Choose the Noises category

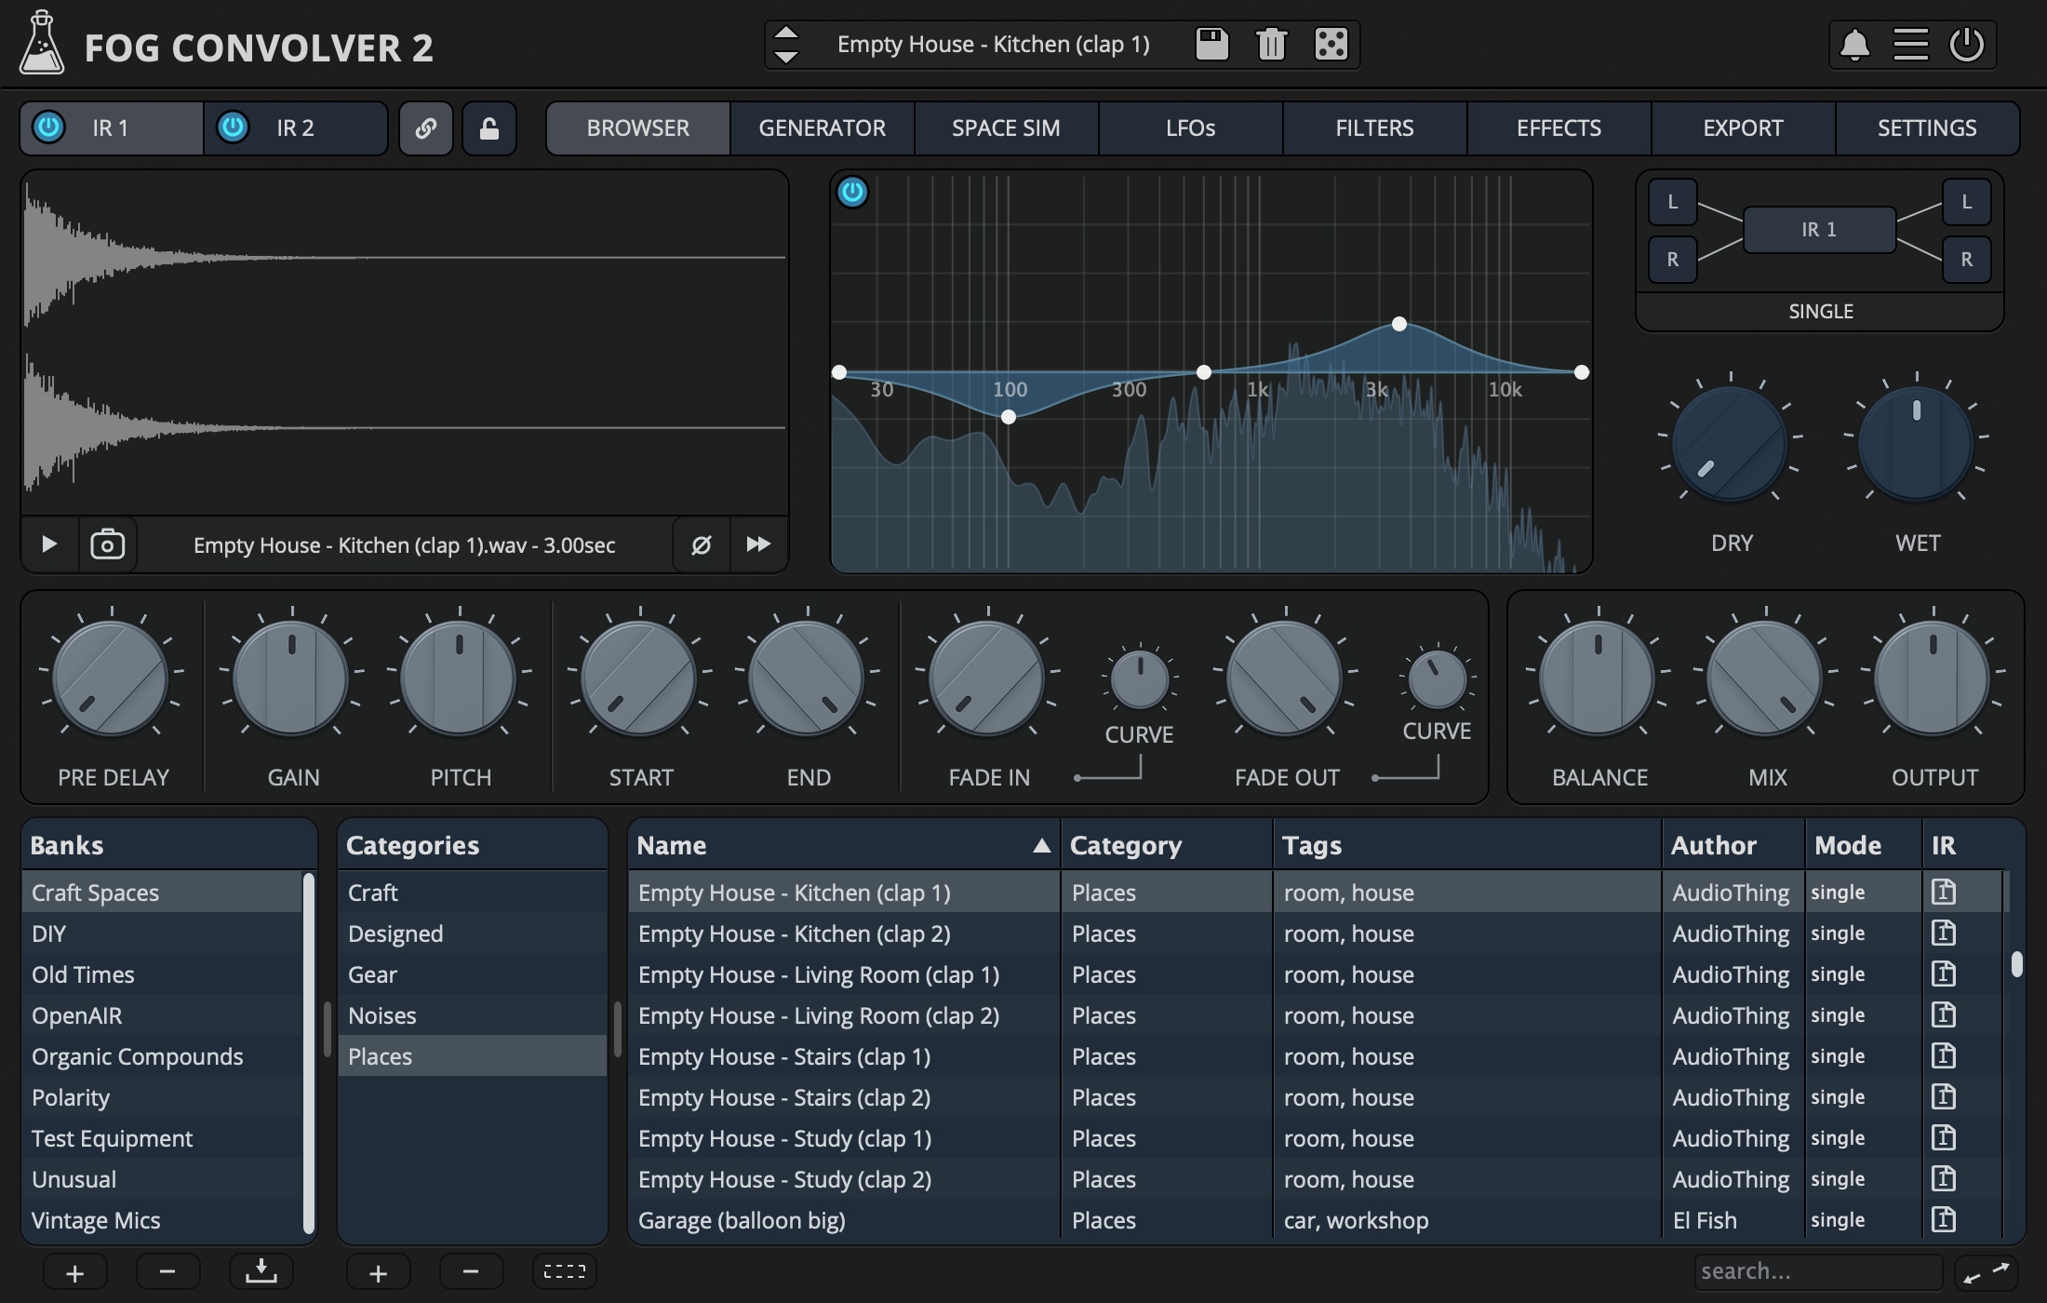[x=473, y=1015]
